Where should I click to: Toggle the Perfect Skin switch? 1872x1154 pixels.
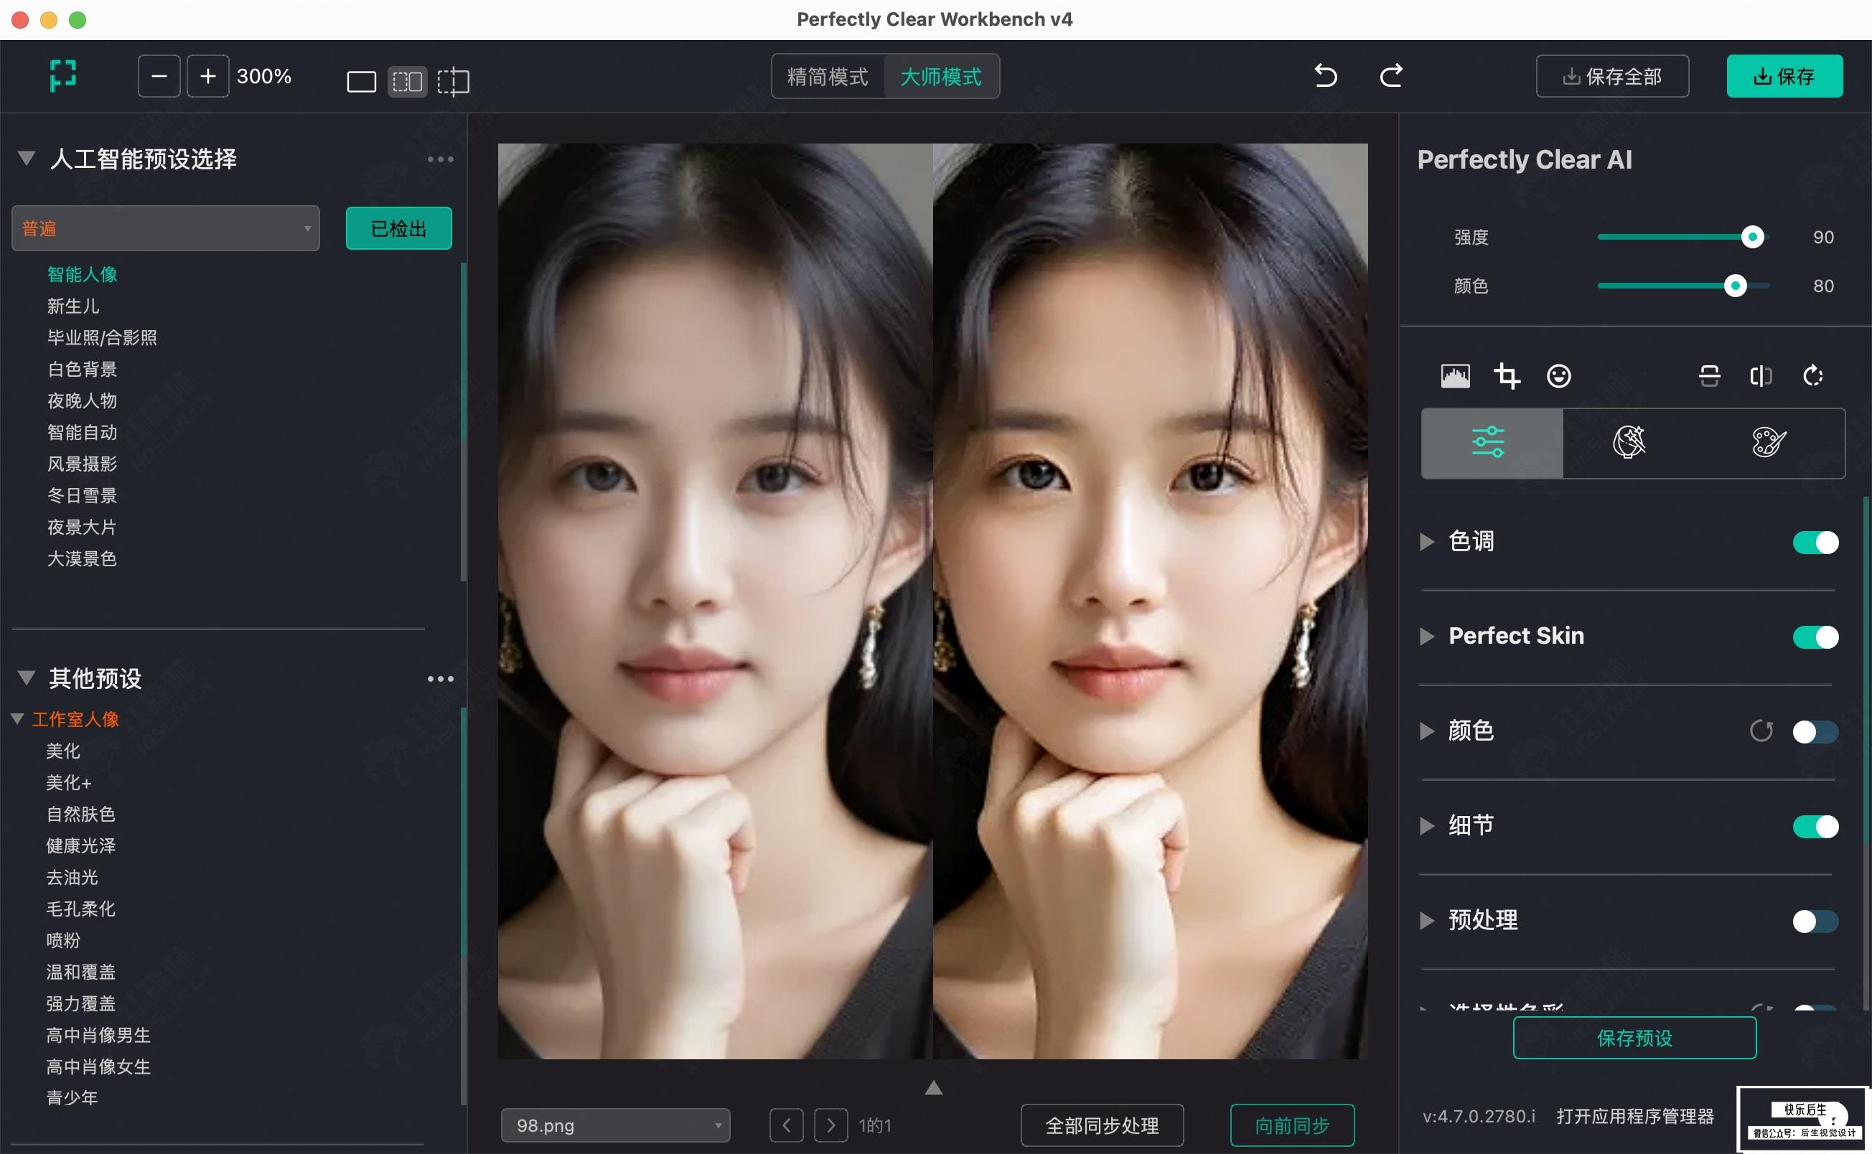[x=1815, y=637]
